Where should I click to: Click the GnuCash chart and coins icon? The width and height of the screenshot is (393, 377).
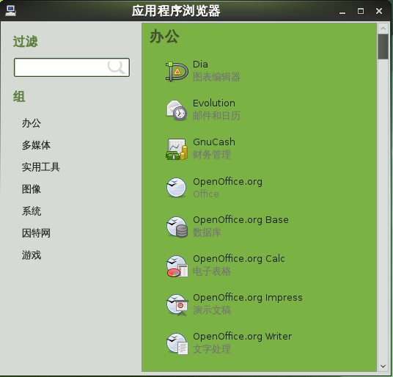coord(177,149)
